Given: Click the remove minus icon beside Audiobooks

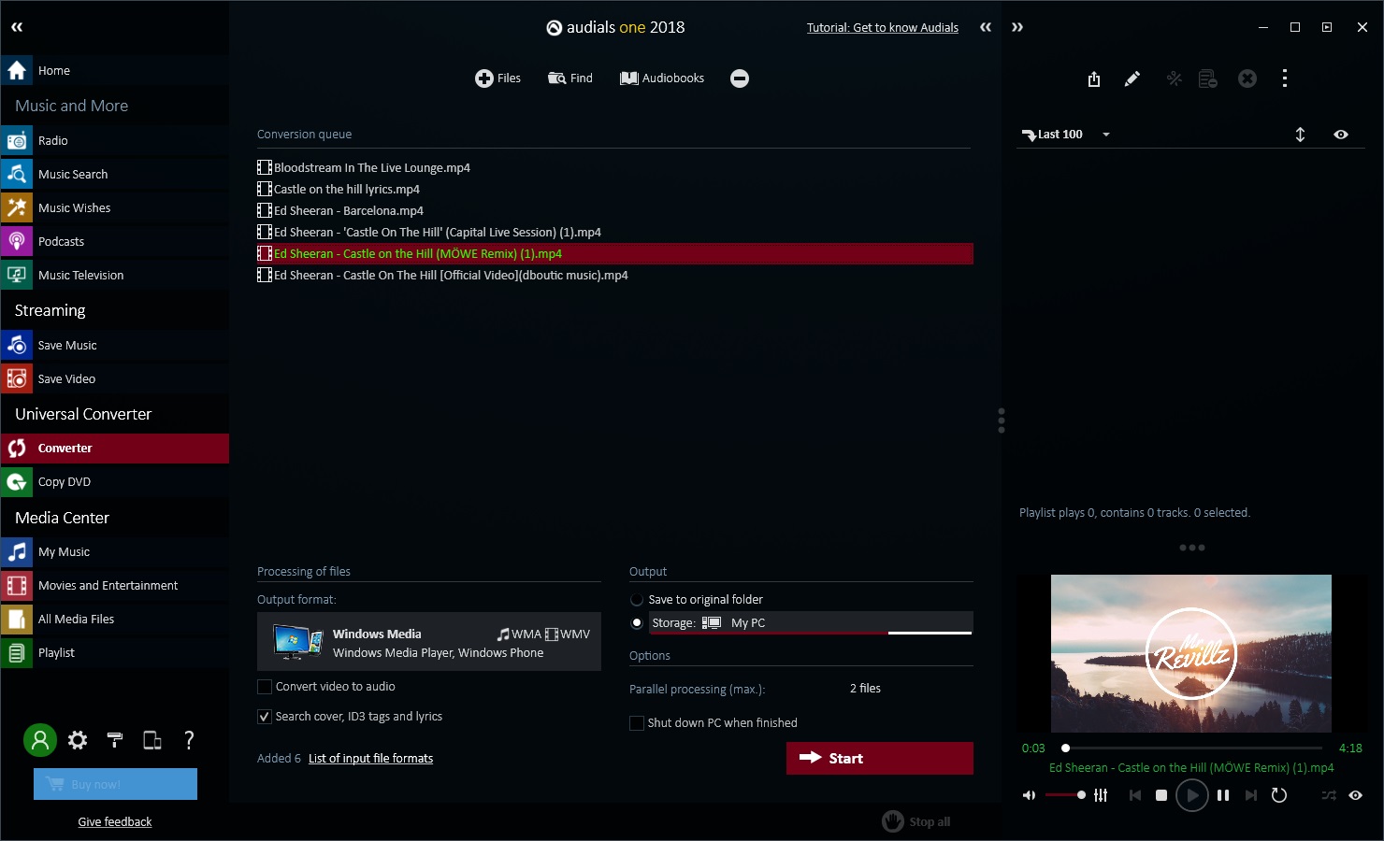Looking at the screenshot, I should point(740,78).
